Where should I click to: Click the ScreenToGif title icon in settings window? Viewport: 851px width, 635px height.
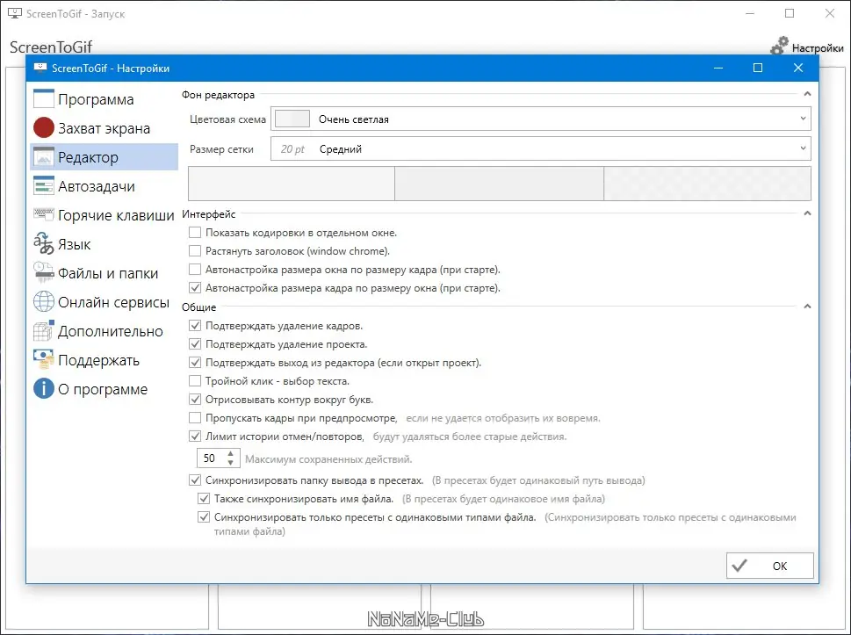40,68
